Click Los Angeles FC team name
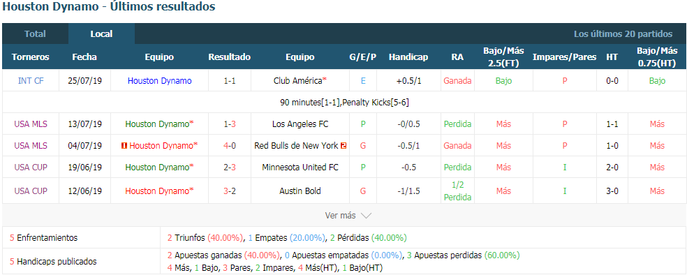This screenshot has width=687, height=275. click(x=300, y=124)
